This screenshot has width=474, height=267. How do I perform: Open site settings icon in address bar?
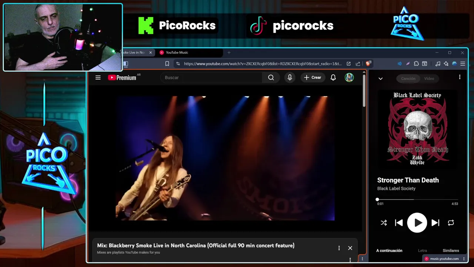(x=178, y=64)
